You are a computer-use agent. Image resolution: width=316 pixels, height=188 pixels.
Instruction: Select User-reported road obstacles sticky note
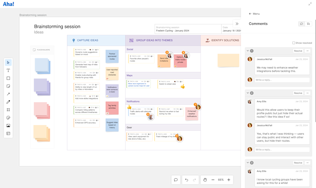pyautogui.click(x=112, y=74)
